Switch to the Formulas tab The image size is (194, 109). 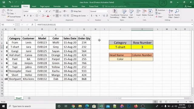[x=57, y=6]
